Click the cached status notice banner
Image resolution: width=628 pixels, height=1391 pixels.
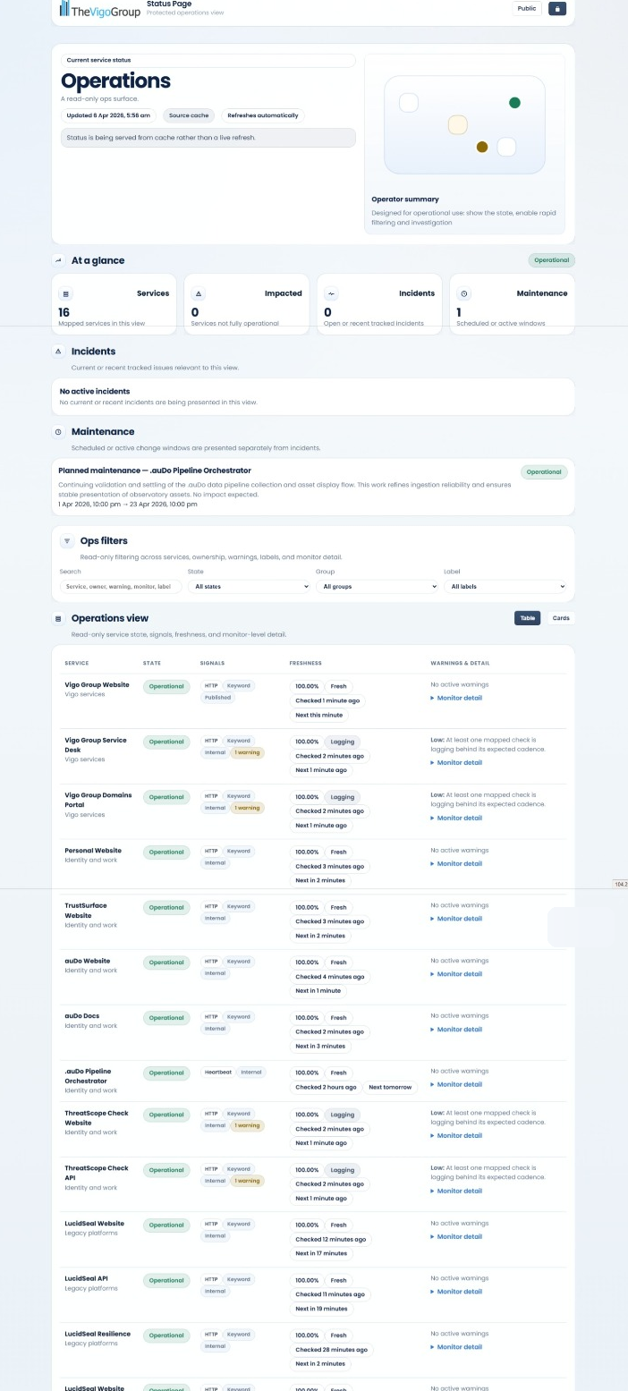[208, 138]
